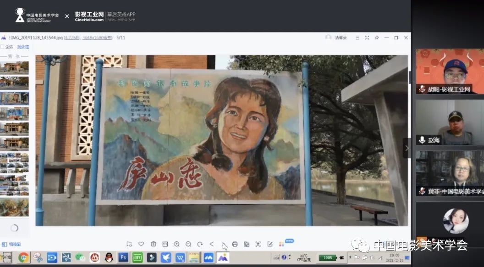
Task: Click the image dimensions link in title
Action: (97, 37)
